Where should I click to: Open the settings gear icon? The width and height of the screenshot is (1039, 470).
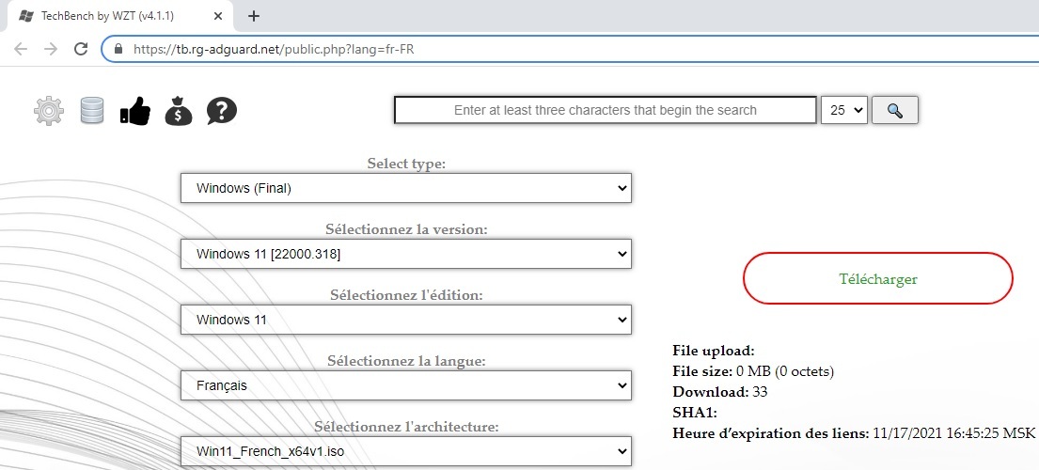pyautogui.click(x=49, y=111)
